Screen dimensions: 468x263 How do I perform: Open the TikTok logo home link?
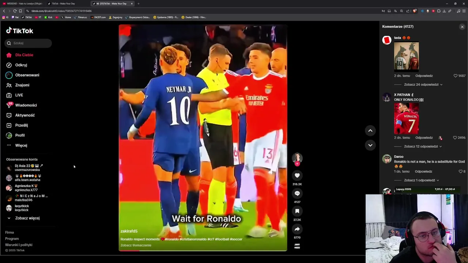pyautogui.click(x=20, y=31)
